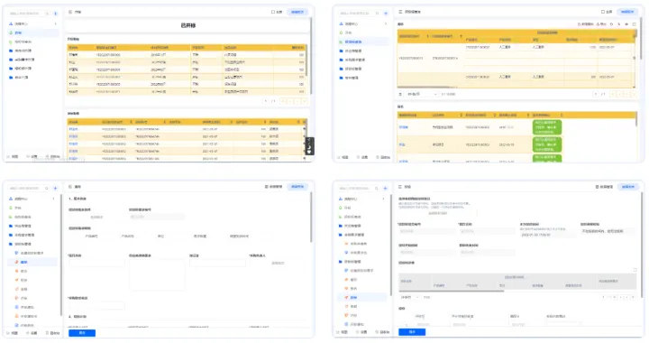The width and height of the screenshot is (649, 343).
Task: Expand the first sidebar item chevron in 已开标 window
Action: pos(56,24)
